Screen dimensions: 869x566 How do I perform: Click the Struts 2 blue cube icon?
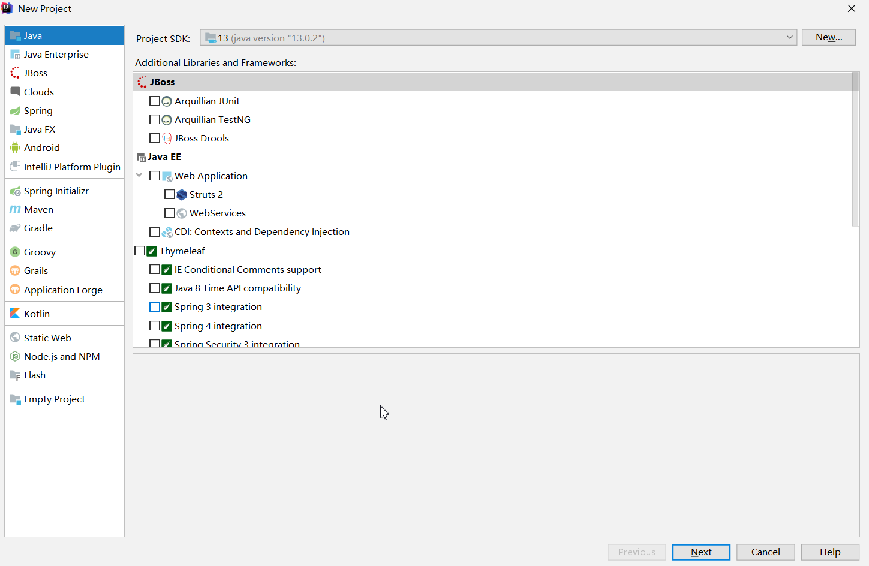coord(182,195)
